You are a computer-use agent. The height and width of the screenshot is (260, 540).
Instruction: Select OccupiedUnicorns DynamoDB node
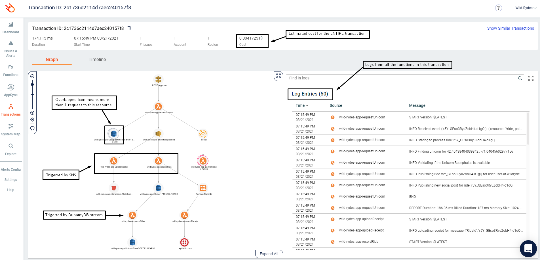pyautogui.click(x=114, y=134)
